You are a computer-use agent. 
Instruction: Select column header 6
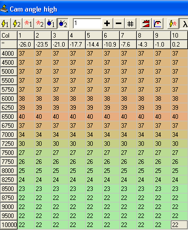(111, 36)
